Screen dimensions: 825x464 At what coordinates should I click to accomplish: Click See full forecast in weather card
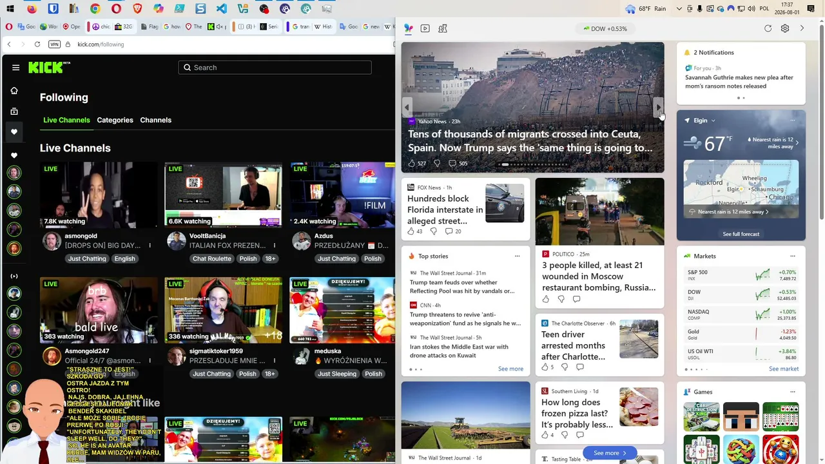click(x=741, y=234)
